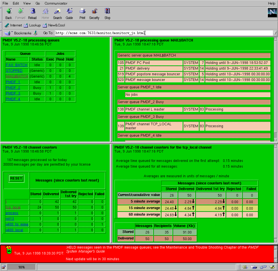Print the page using Print icon

pyautogui.click(x=82, y=11)
